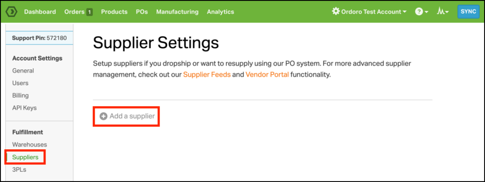The height and width of the screenshot is (182, 485).
Task: Click the activity pulse icon
Action: tap(441, 12)
